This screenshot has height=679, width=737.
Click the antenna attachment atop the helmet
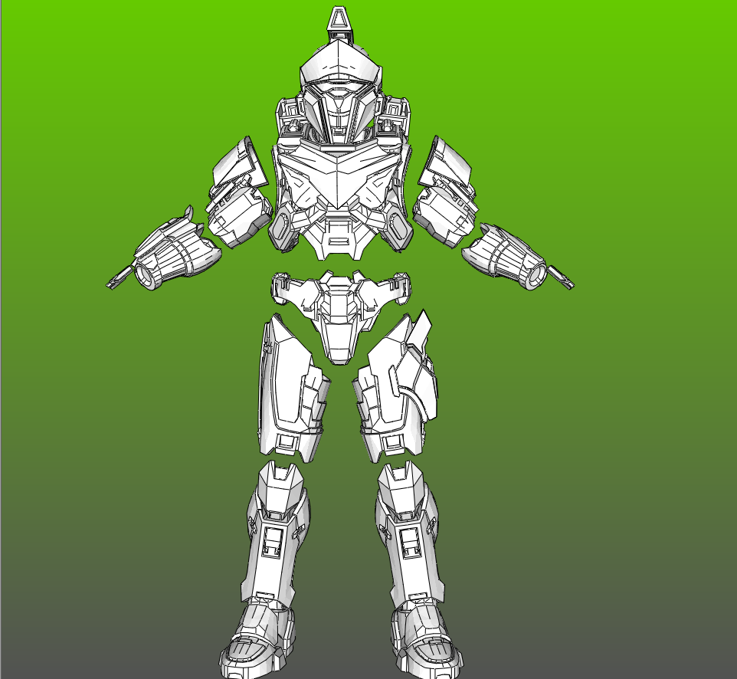tap(338, 25)
